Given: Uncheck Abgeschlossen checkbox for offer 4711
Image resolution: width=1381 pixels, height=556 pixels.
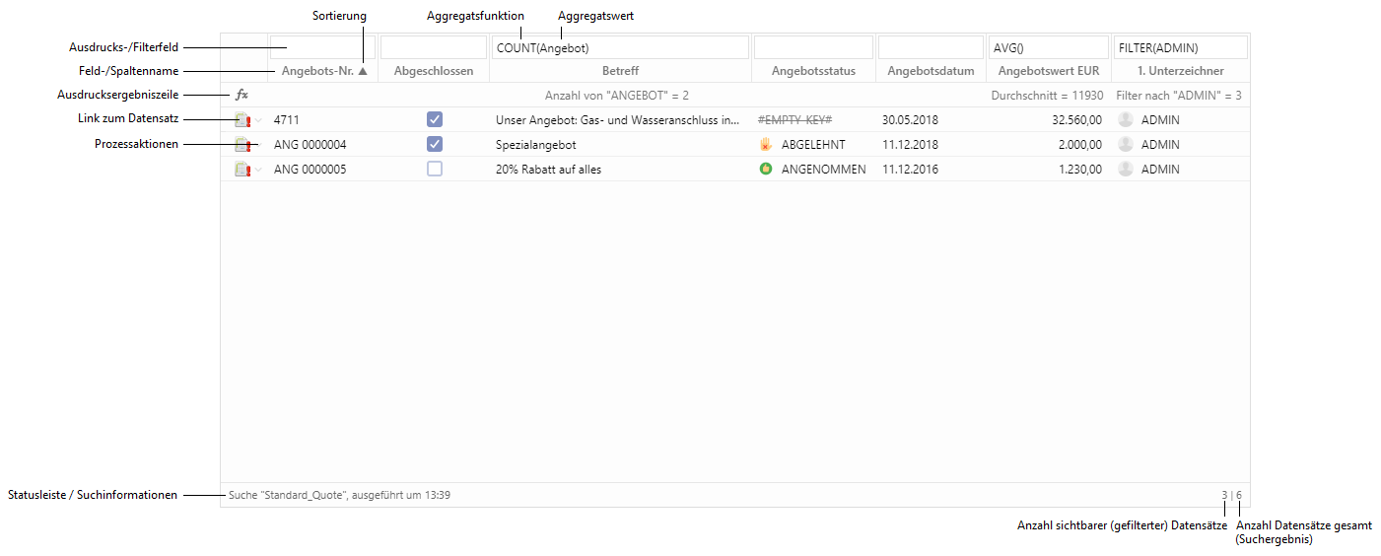Looking at the screenshot, I should pos(435,119).
